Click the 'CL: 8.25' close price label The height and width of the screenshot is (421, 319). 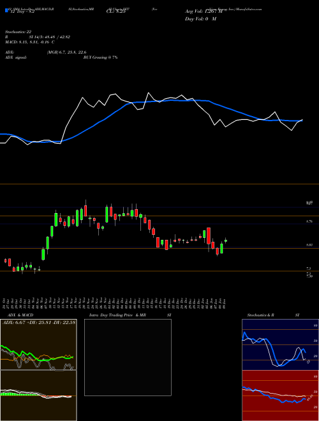[x=115, y=12]
